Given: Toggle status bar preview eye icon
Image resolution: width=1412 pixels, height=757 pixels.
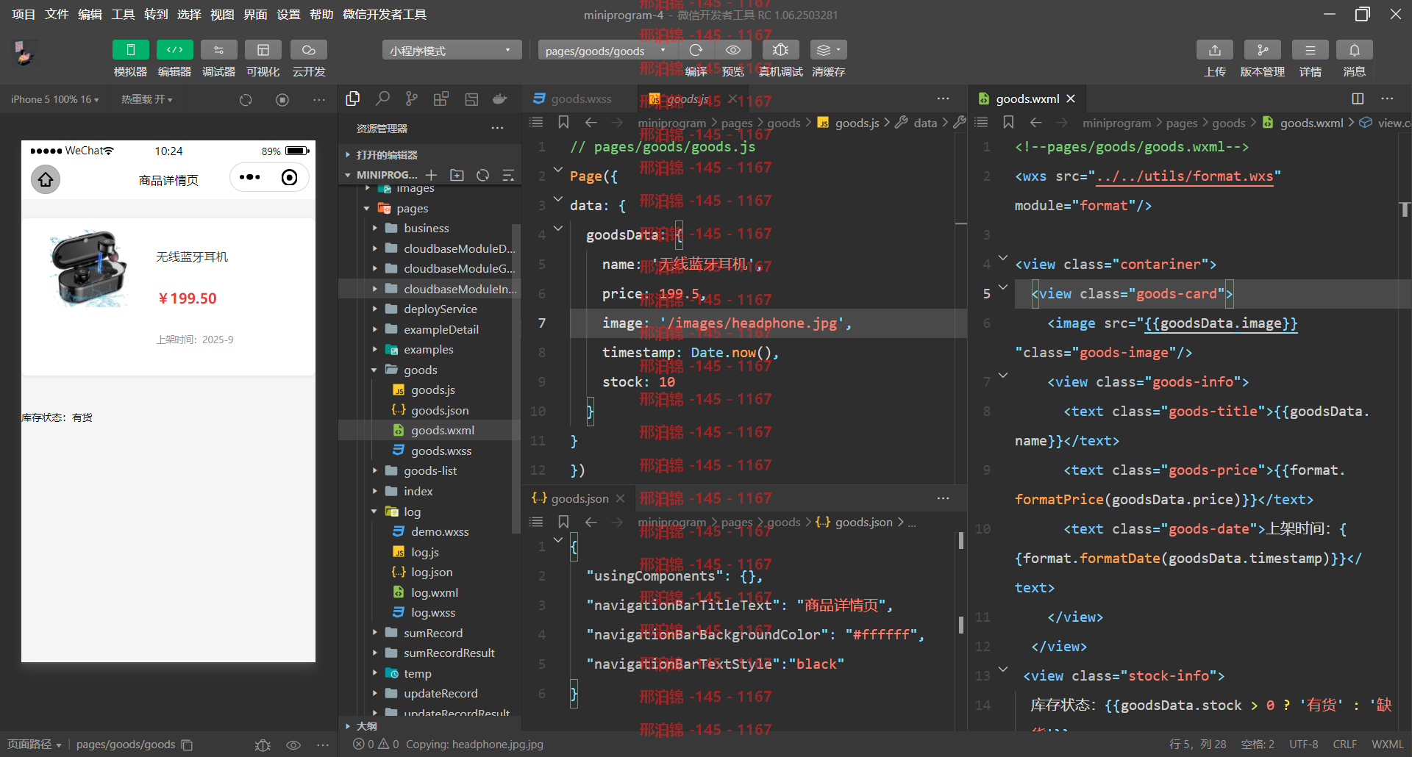Looking at the screenshot, I should click(x=293, y=745).
